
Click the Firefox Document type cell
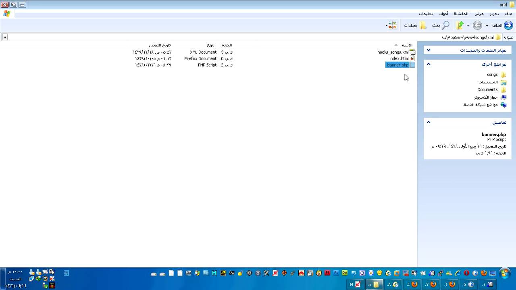200,58
